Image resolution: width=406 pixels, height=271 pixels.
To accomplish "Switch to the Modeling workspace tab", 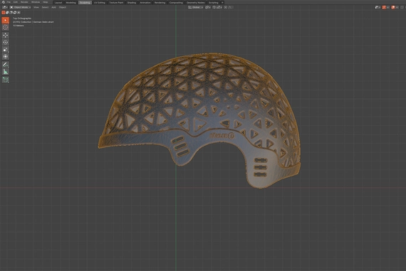I will click(x=71, y=3).
